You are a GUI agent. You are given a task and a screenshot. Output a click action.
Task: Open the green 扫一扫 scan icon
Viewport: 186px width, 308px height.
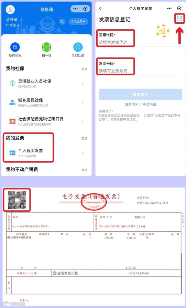[46, 47]
